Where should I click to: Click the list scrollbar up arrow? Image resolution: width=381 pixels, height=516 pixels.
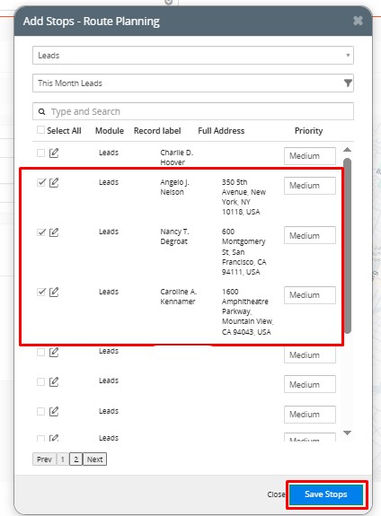tap(347, 150)
